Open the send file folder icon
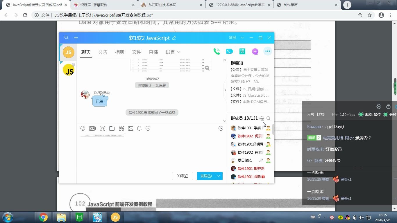The image size is (397, 223). (x=112, y=128)
